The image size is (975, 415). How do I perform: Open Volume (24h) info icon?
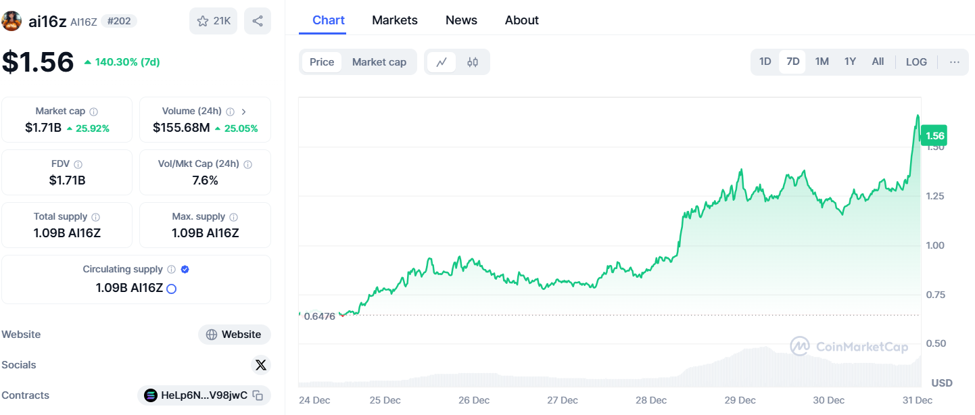230,112
